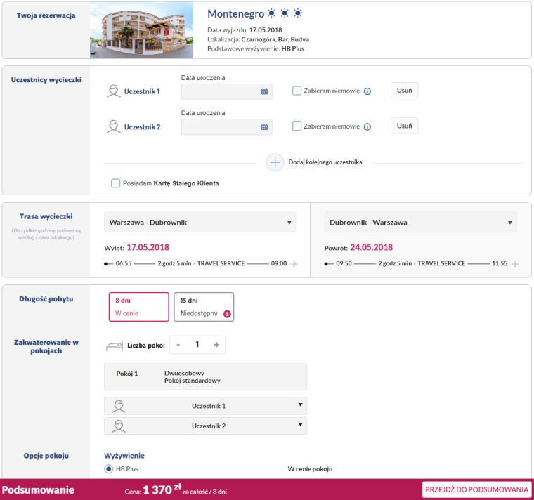Viewport: 534px width, 500px height.
Task: Remove Uczestnik 2 with Usuń button
Action: 404,126
